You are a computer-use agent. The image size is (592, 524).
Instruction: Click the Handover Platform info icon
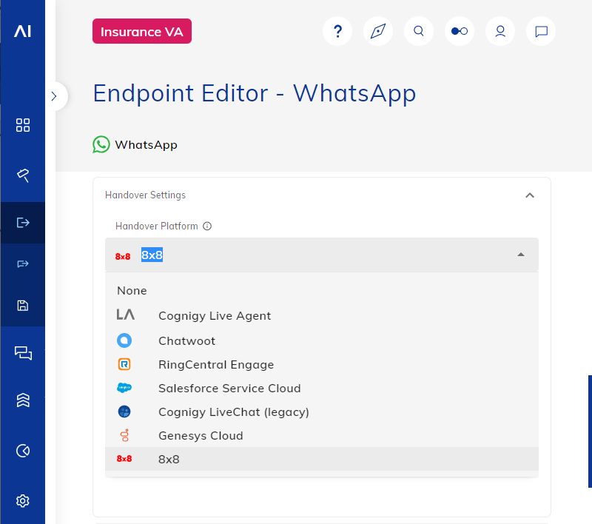tap(207, 226)
